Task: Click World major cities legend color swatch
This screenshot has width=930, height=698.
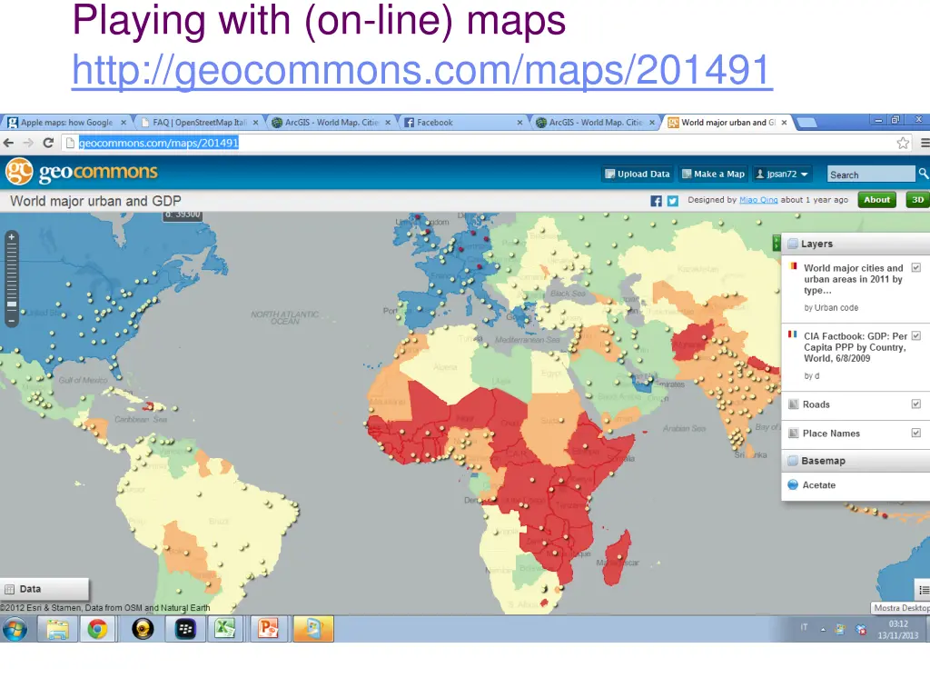Action: (793, 266)
